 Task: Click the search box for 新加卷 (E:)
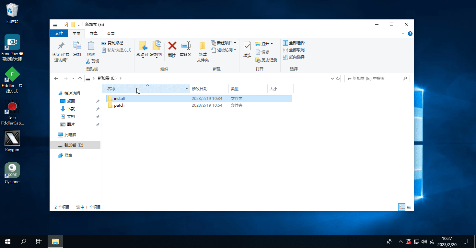(377, 79)
